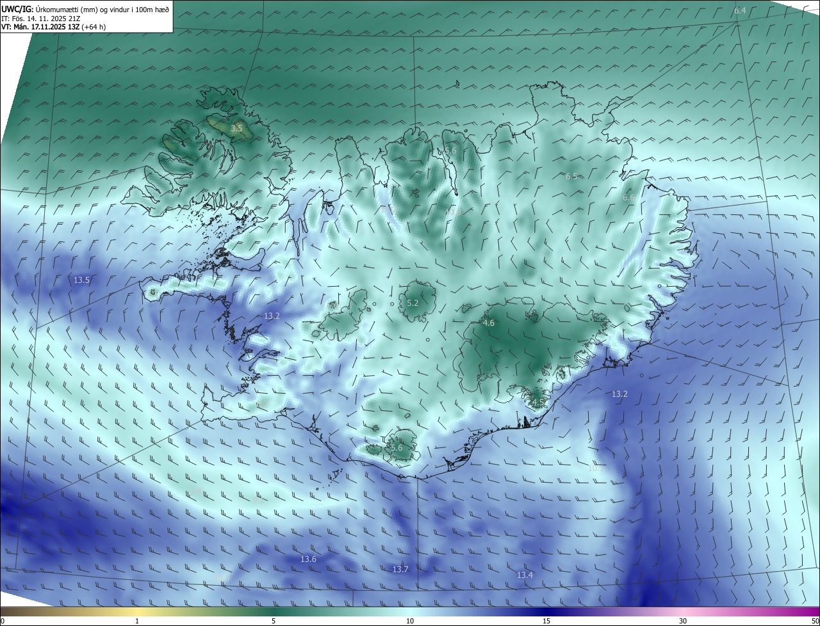820x626 pixels.
Task: Click the 3.5 value label in the Westfjords
Action: [236, 129]
